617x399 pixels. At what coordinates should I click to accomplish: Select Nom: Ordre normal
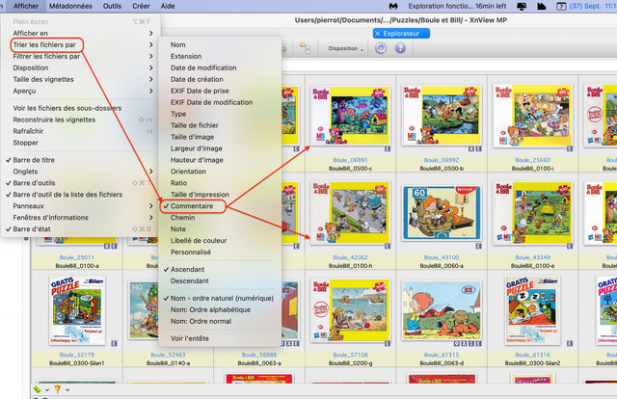[x=201, y=321]
